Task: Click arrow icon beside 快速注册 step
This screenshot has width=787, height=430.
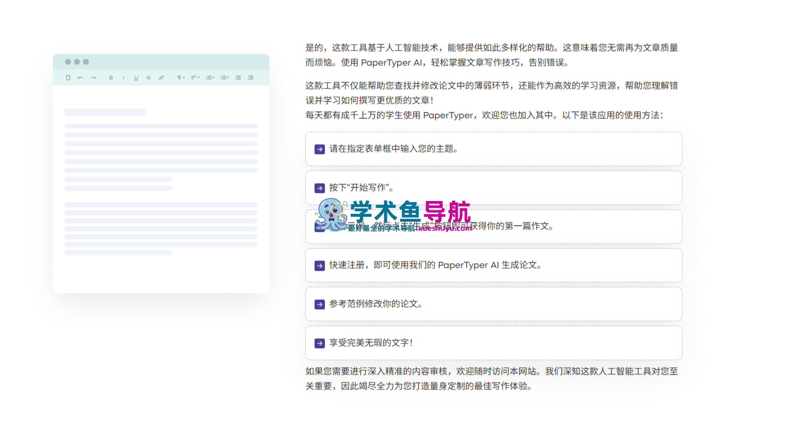Action: 320,265
